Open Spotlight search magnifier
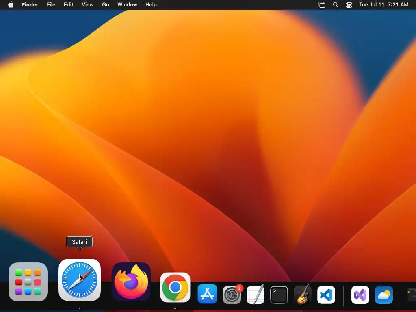416x312 pixels. click(336, 5)
